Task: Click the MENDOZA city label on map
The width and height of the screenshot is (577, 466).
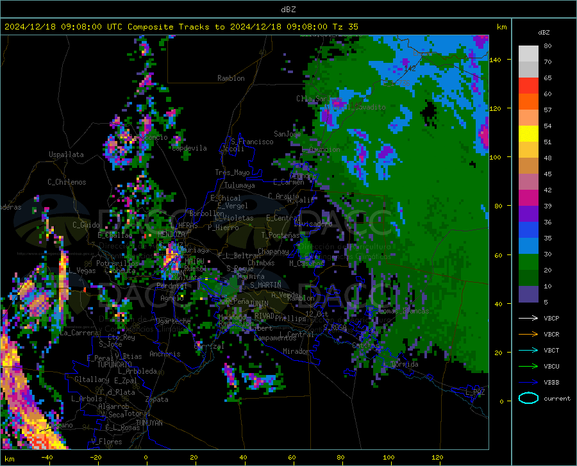Action: coord(171,235)
